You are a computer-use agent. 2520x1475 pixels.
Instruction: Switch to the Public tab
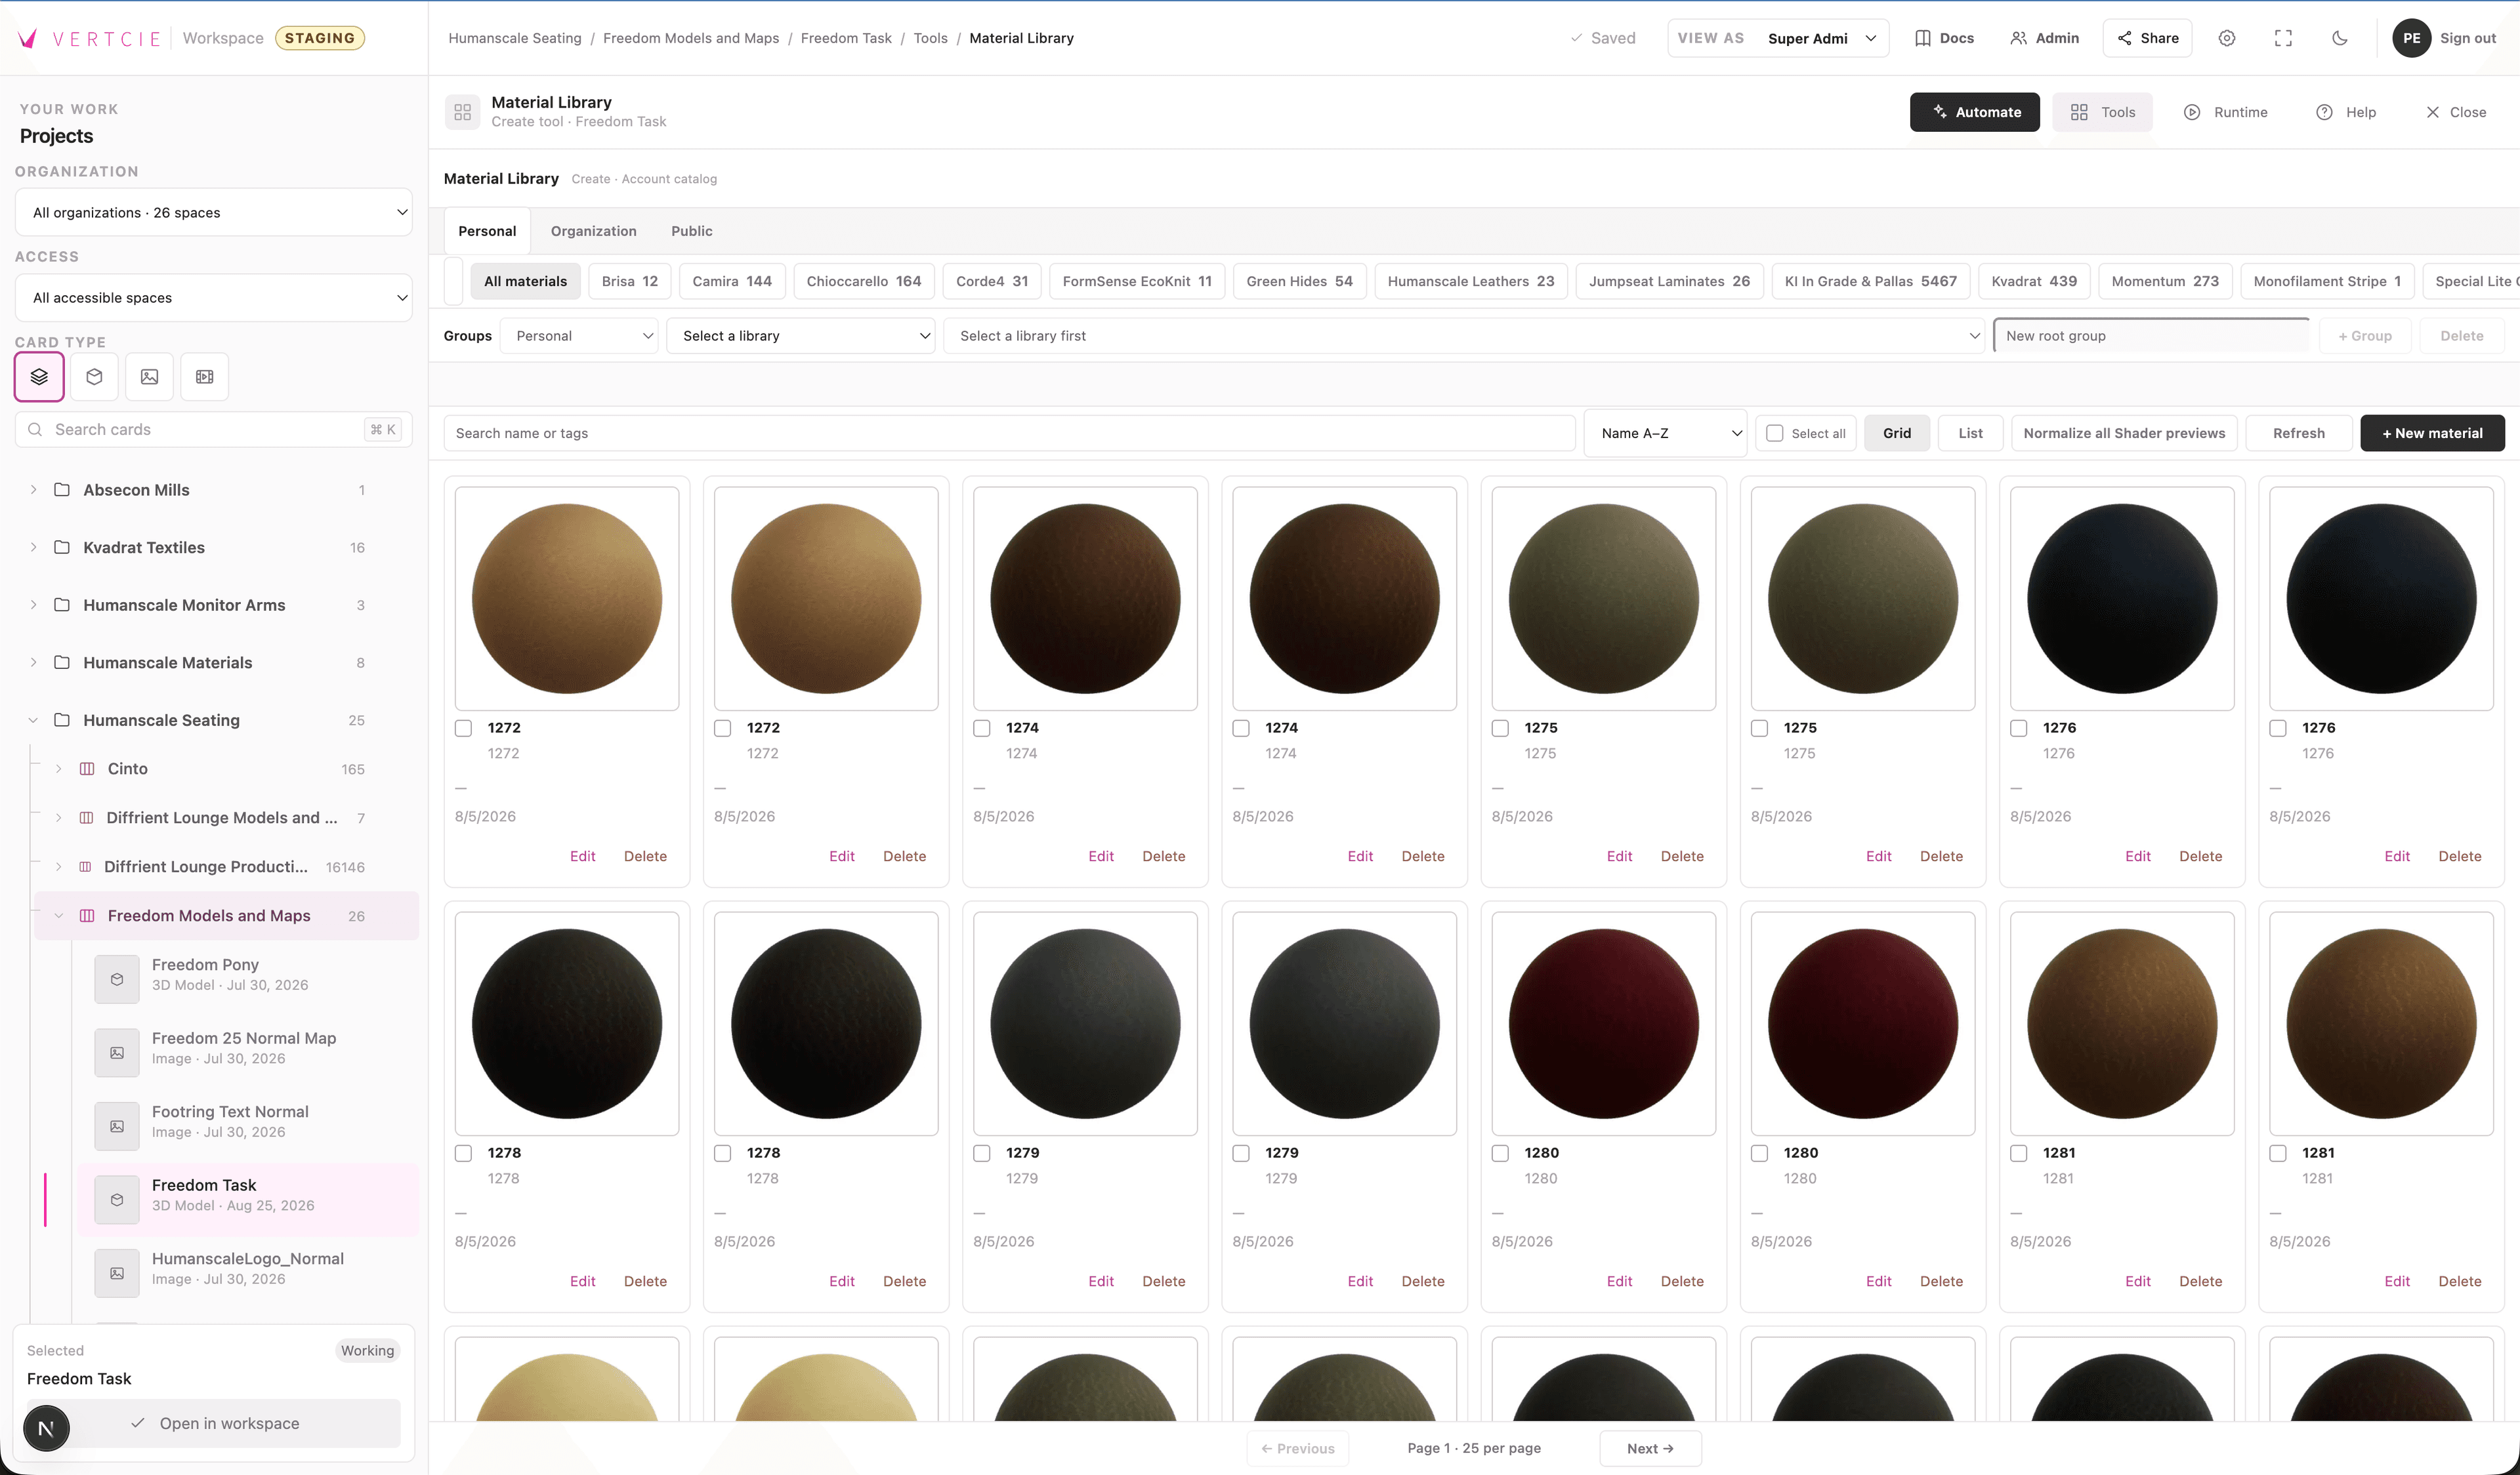click(692, 231)
